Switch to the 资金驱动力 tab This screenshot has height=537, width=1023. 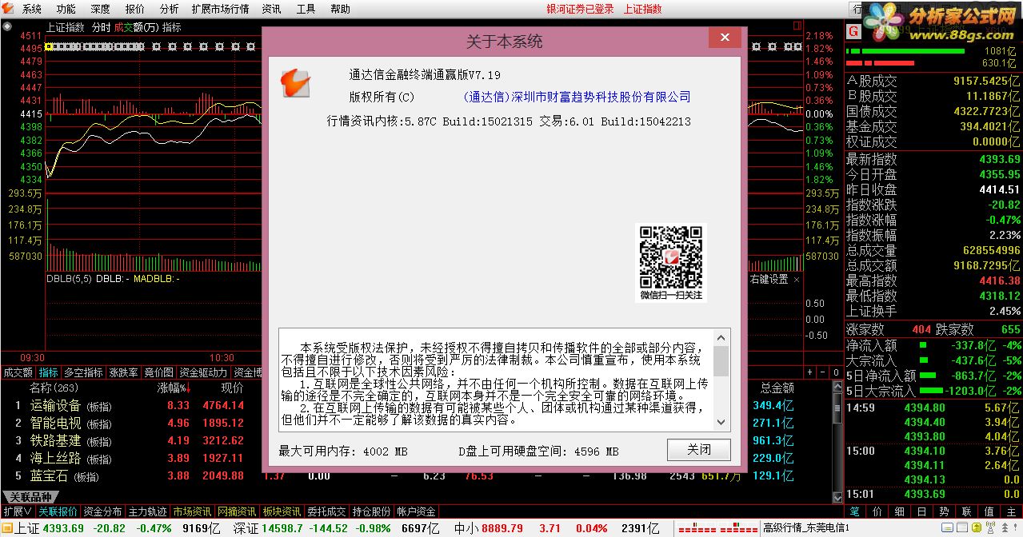click(203, 372)
